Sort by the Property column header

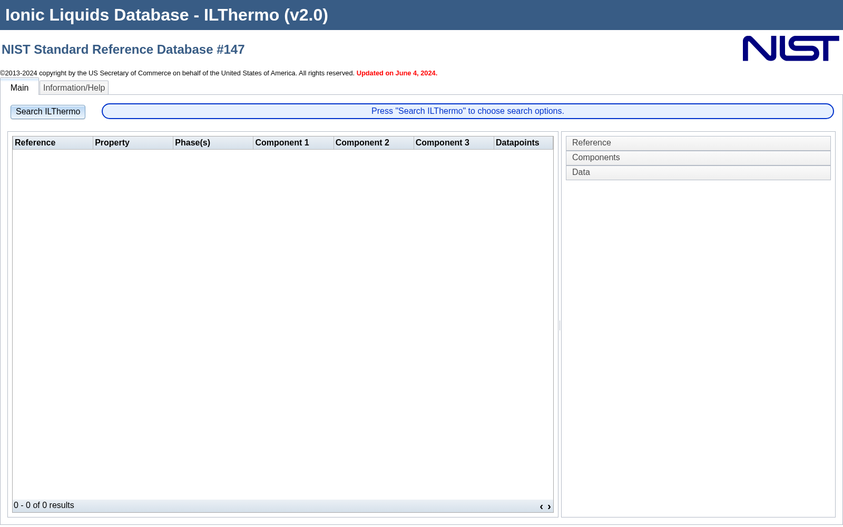133,143
